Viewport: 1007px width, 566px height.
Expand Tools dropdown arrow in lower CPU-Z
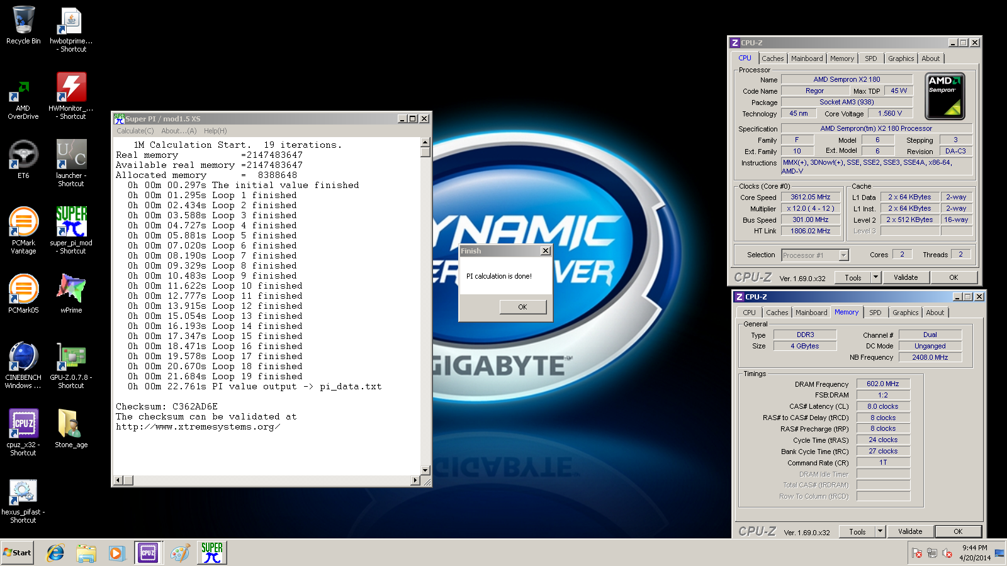pos(880,531)
